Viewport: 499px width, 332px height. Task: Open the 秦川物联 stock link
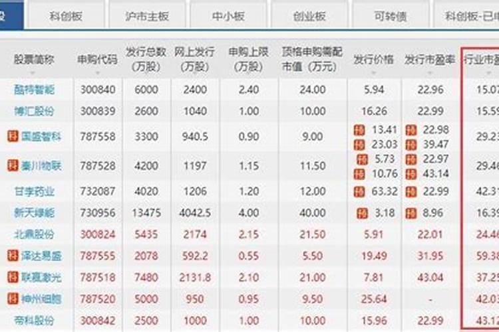(x=41, y=165)
